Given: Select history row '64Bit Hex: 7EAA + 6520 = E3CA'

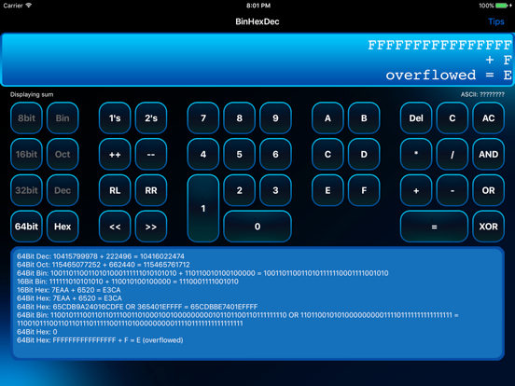Looking at the screenshot, I should tap(69, 298).
